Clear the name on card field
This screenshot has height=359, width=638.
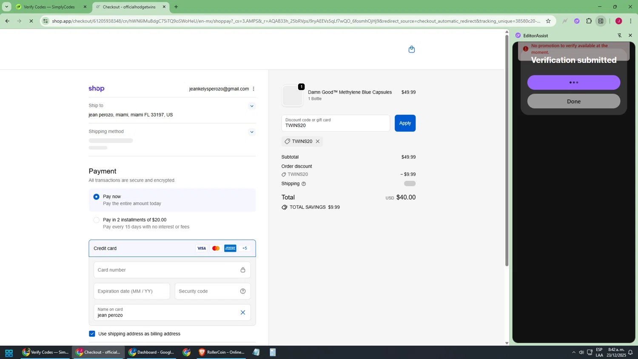[243, 313]
